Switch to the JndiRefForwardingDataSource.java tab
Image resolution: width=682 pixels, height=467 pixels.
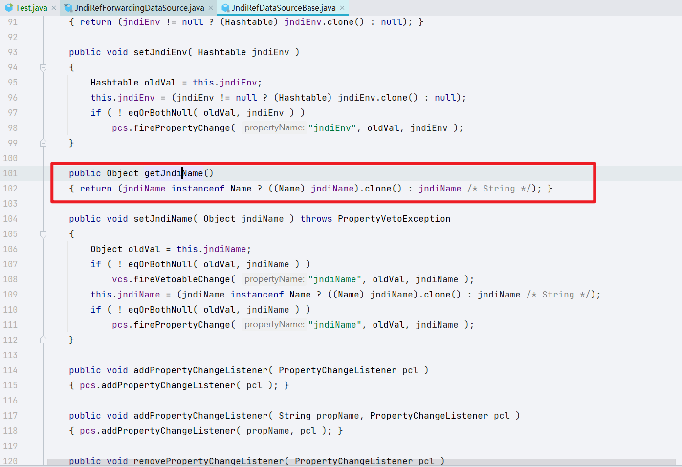(137, 7)
